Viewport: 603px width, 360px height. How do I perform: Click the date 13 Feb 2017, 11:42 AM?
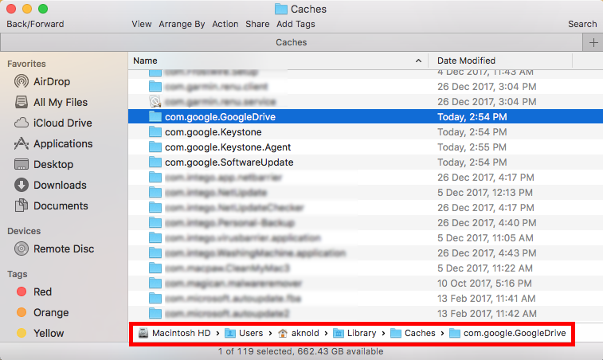[x=487, y=314]
